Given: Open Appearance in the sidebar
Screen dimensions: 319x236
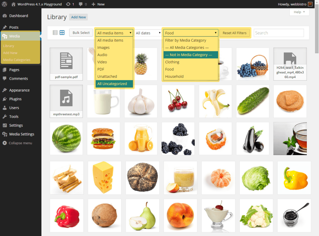Looking at the screenshot, I should click(19, 90).
